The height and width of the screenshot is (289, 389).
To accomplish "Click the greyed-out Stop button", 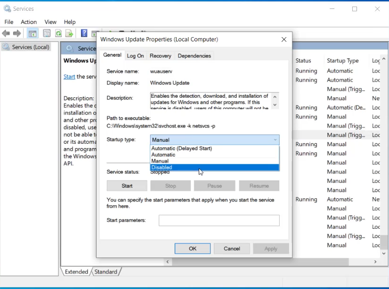I will 170,186.
